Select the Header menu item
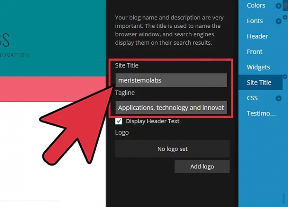The width and height of the screenshot is (288, 207). [257, 36]
